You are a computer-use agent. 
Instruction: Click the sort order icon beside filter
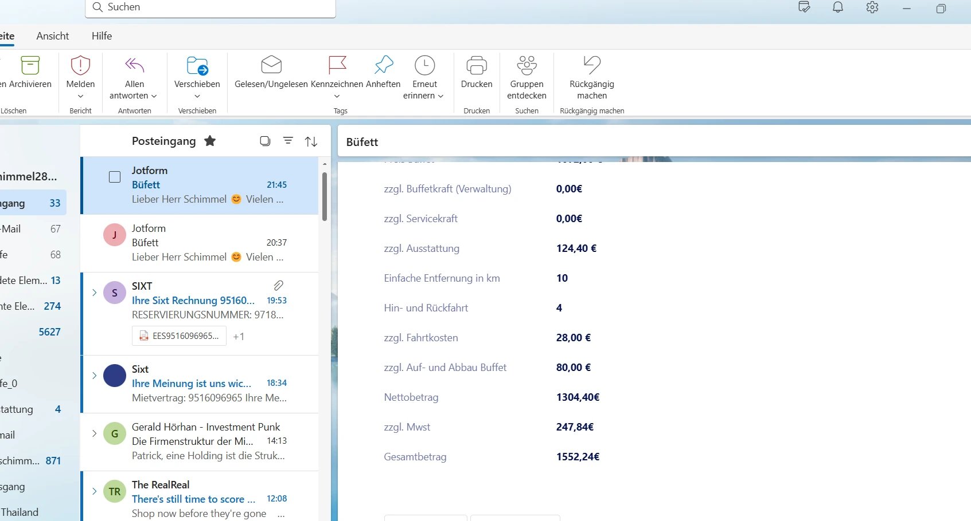[x=311, y=141]
